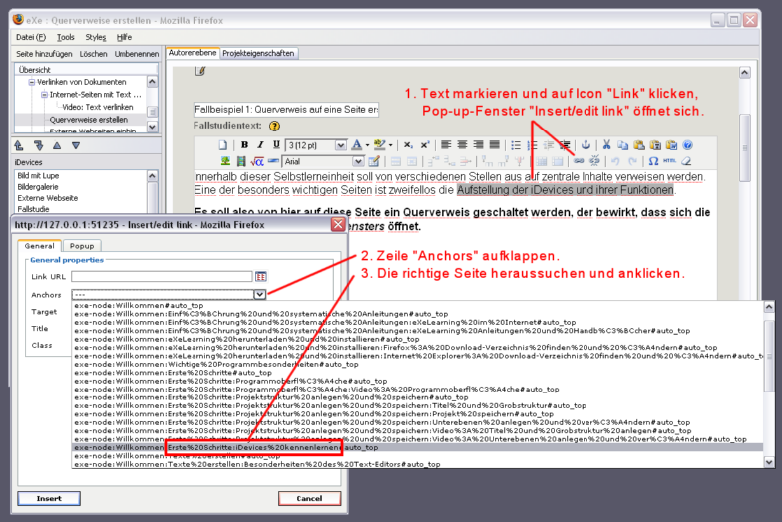Screen dimensions: 782x522
Task: Cut selection with scissors icon
Action: 606,145
